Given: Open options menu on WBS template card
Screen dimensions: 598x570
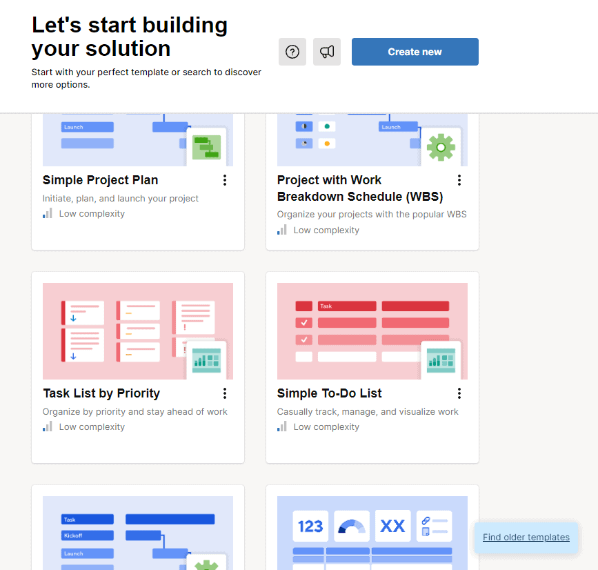Looking at the screenshot, I should coord(459,179).
